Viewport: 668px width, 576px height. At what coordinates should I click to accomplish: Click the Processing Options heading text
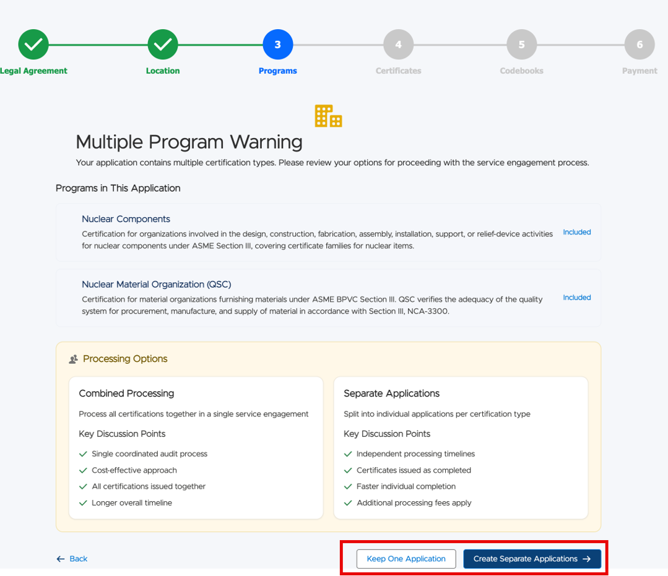coord(125,359)
